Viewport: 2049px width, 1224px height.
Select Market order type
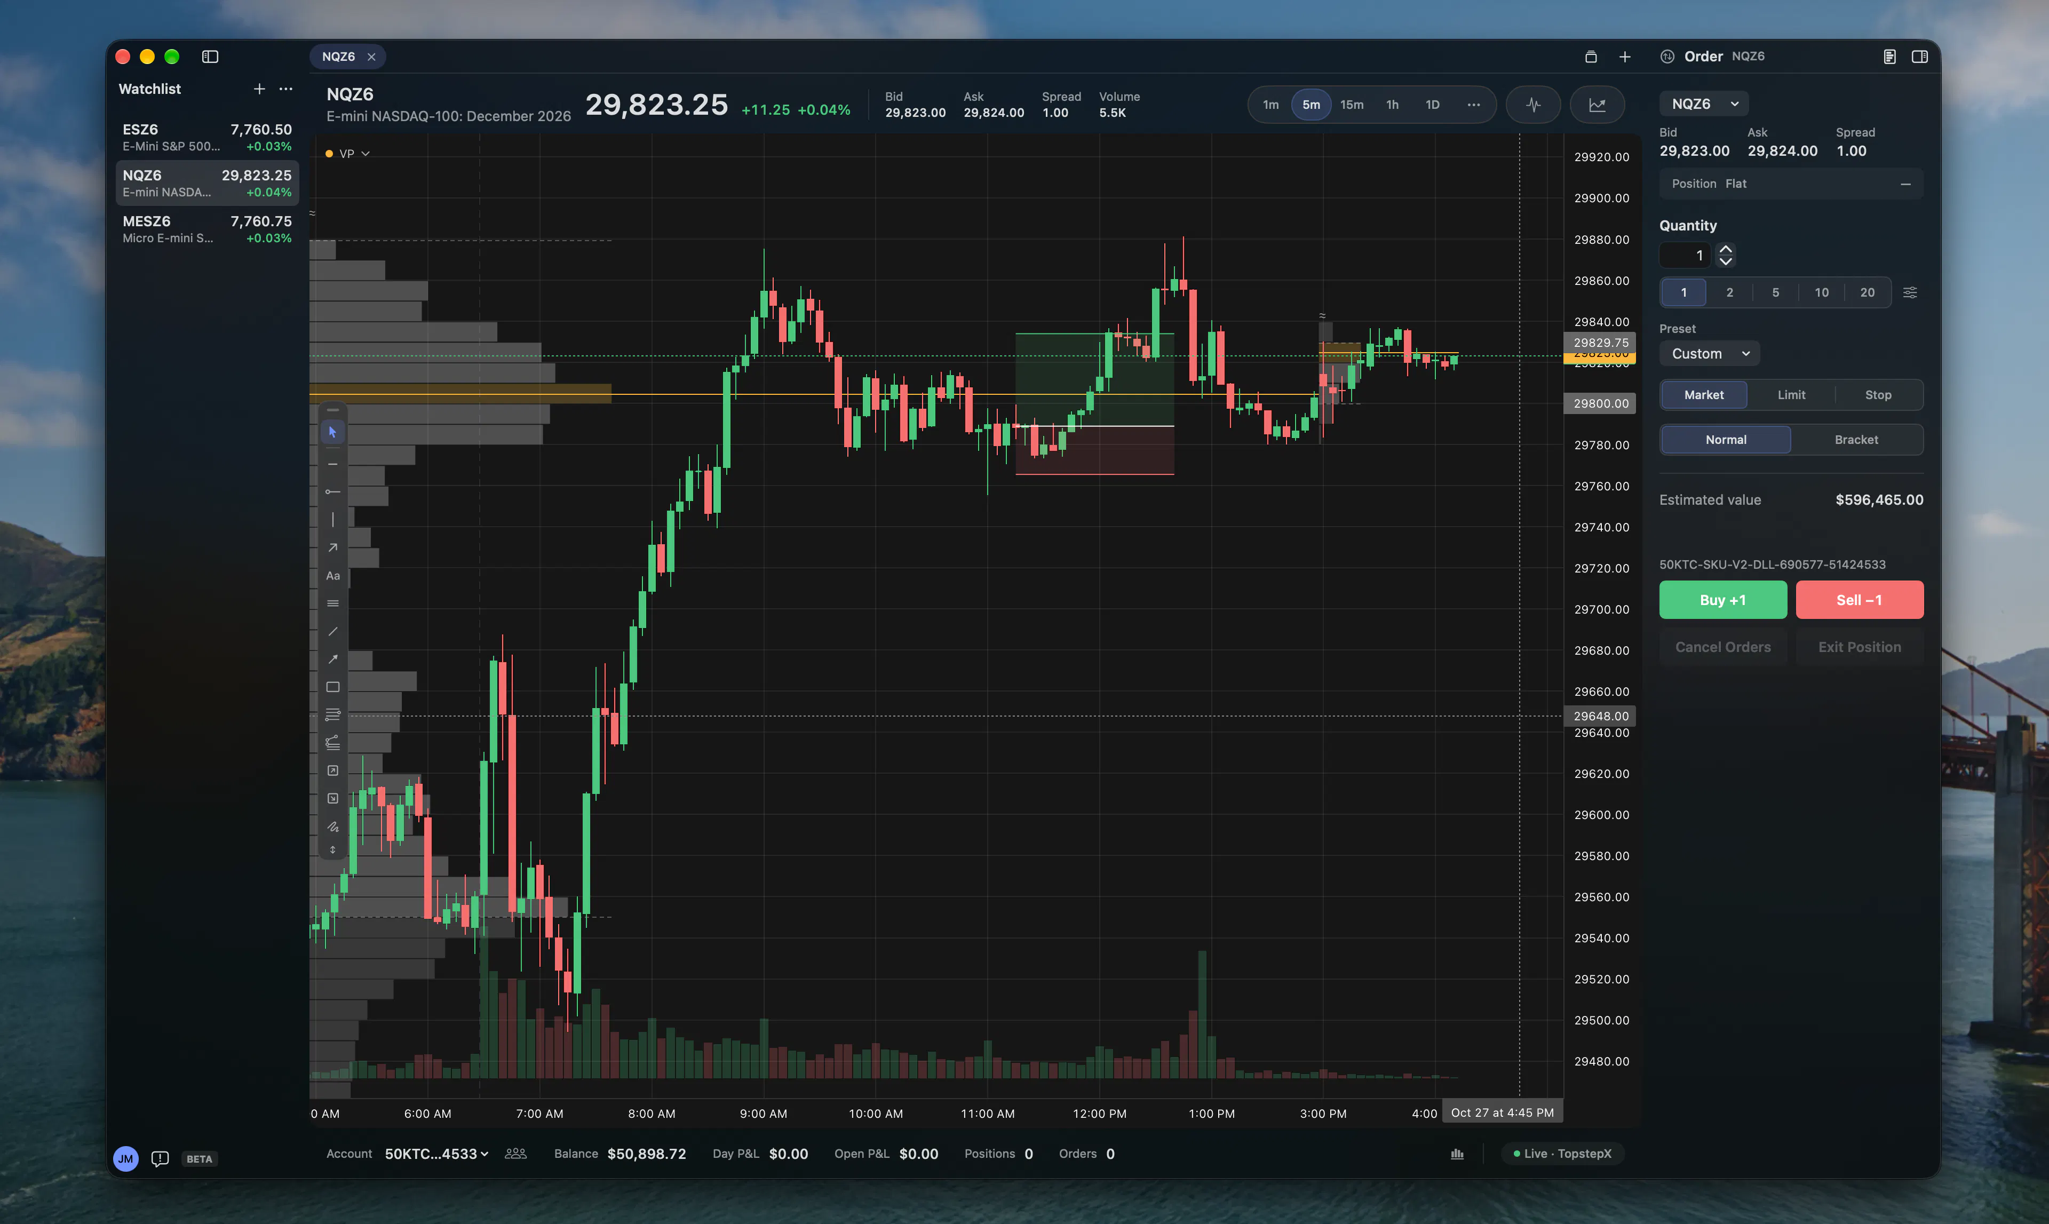[x=1703, y=395]
